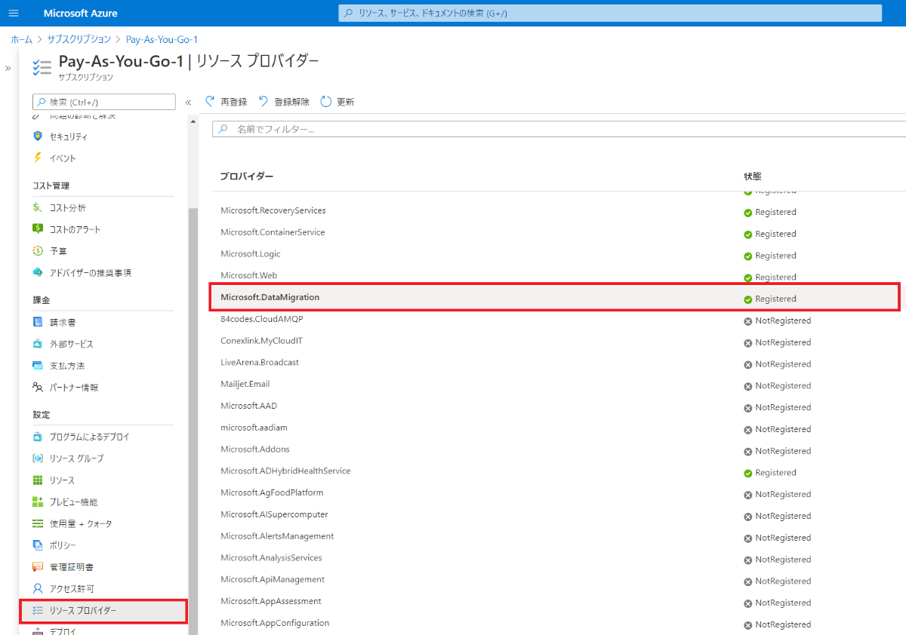Go to サブスクリプション breadcrumb link
Screen dimensions: 906x635
[x=79, y=39]
